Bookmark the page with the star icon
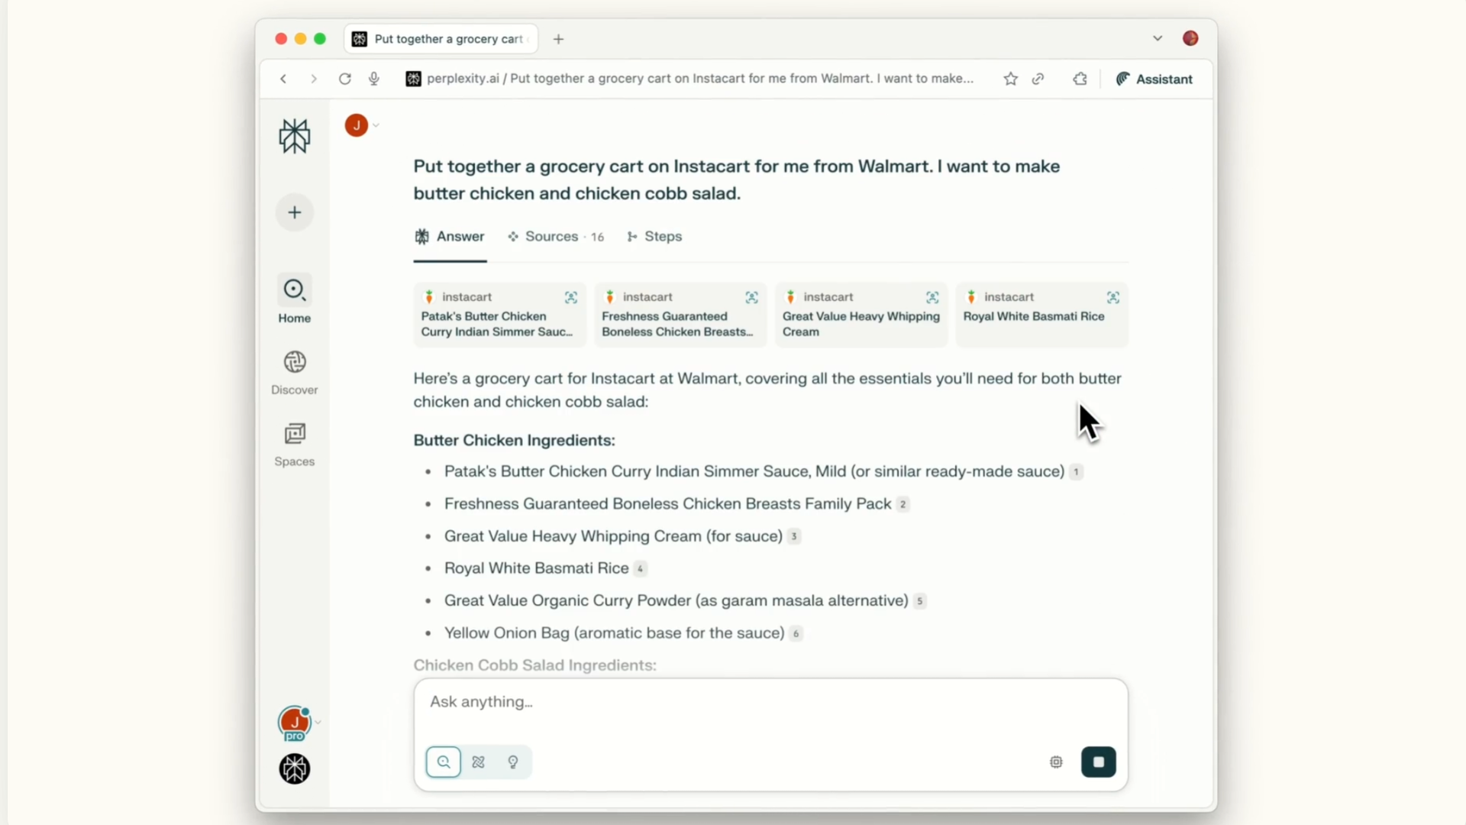Image resolution: width=1466 pixels, height=825 pixels. click(1009, 79)
